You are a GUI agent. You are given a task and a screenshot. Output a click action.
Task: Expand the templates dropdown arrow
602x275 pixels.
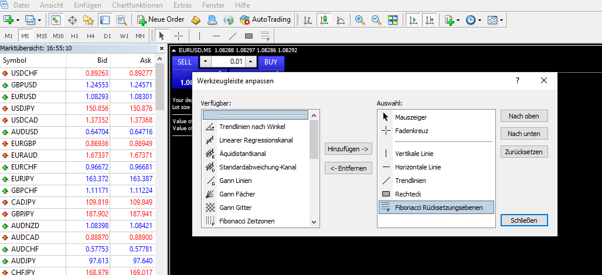click(x=501, y=20)
